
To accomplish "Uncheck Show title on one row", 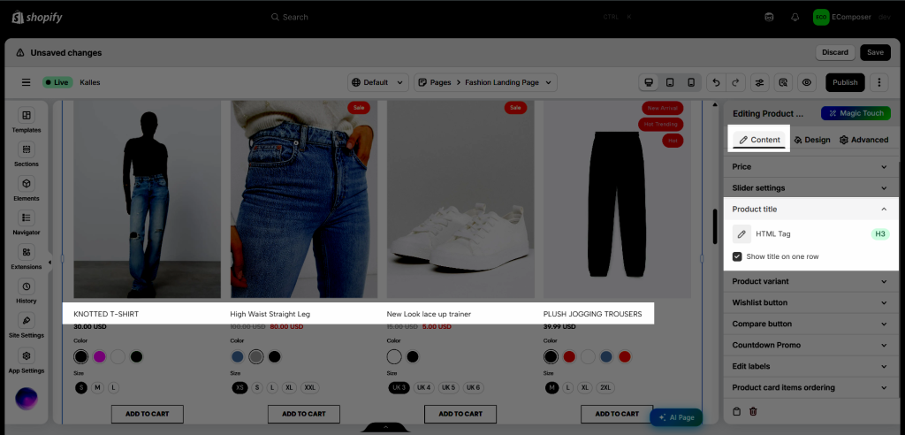I will coord(737,256).
